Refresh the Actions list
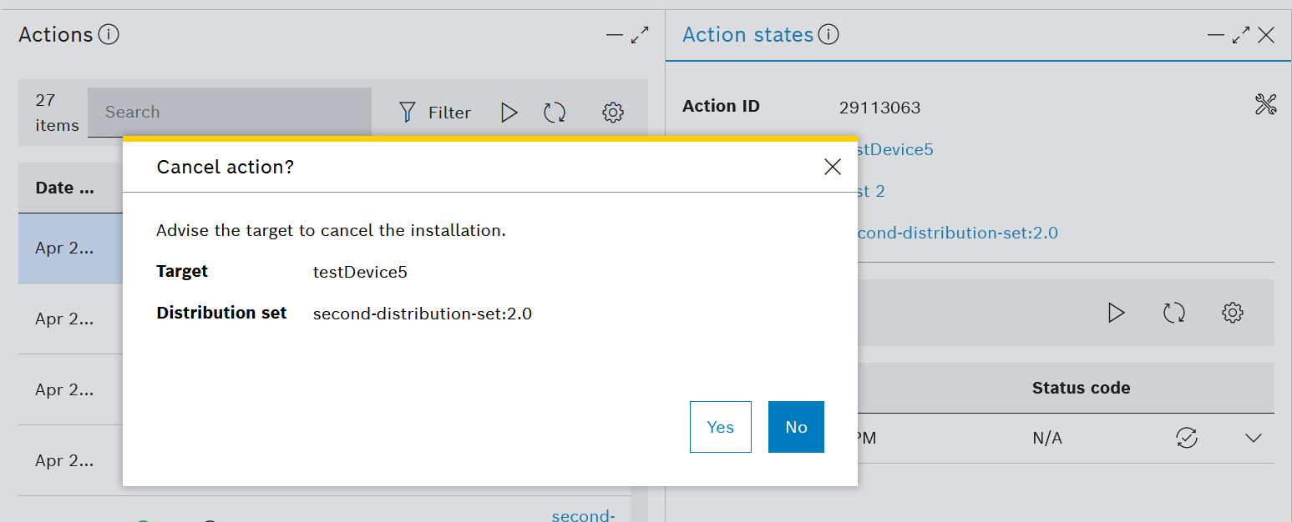The height and width of the screenshot is (522, 1292). (555, 113)
